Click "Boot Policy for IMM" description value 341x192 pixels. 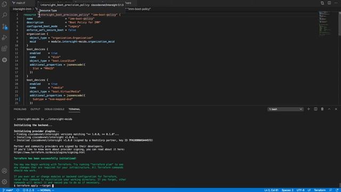click(84, 22)
